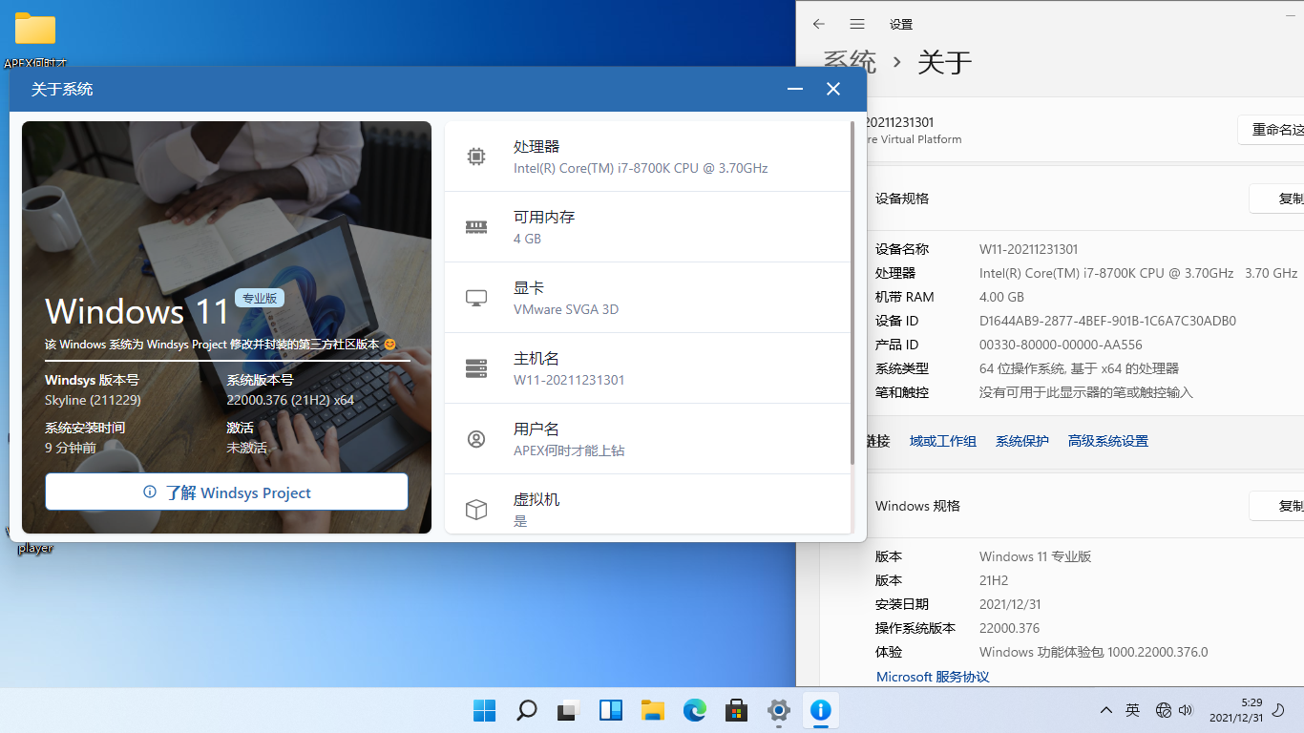The image size is (1304, 733).
Task: Expand the system tray hidden icons chevron
Action: point(1105,710)
